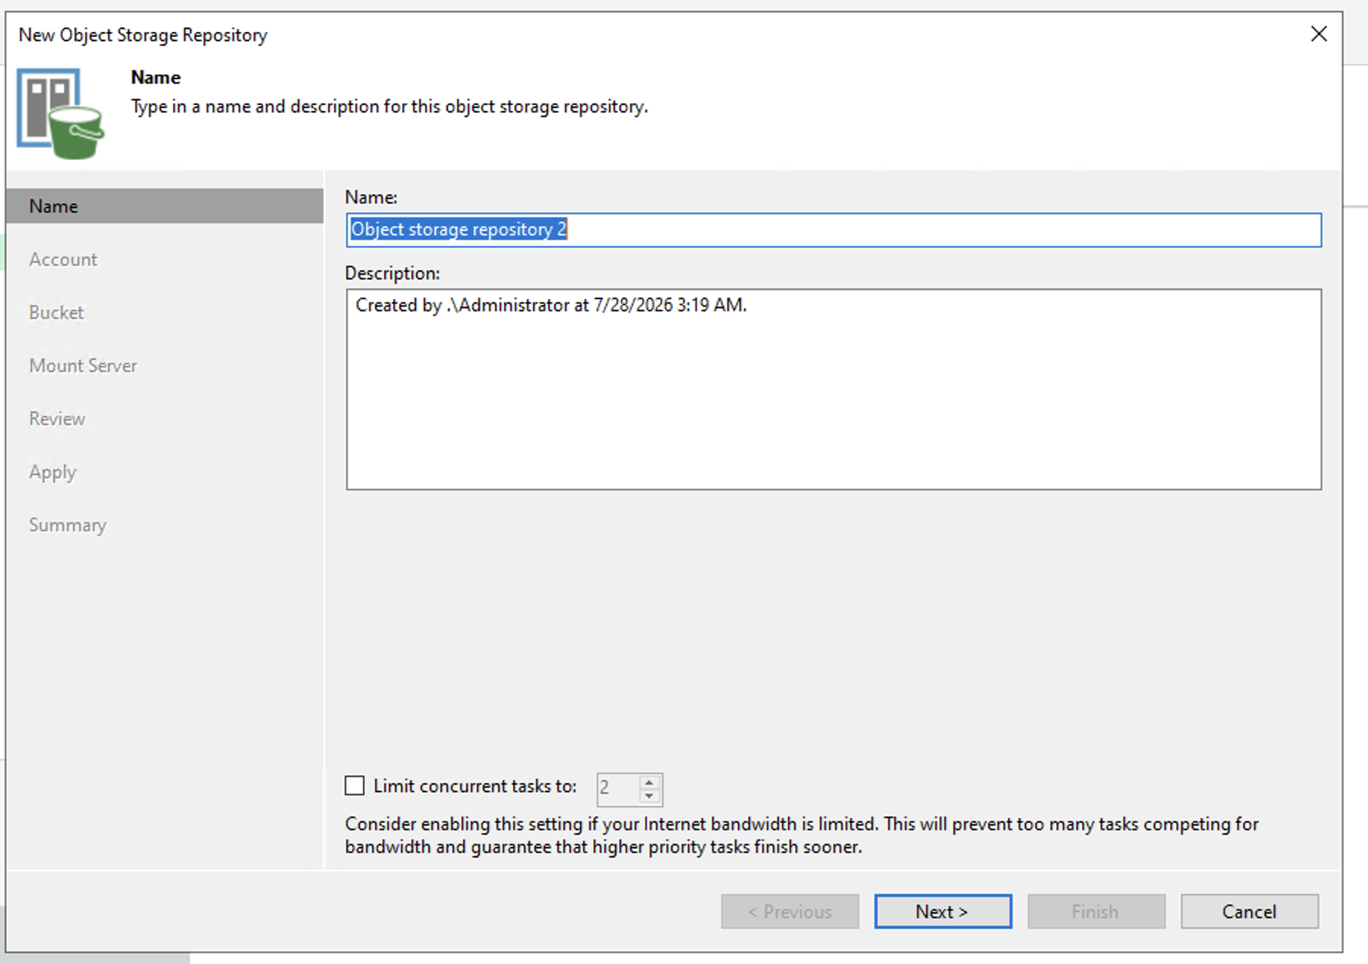This screenshot has width=1368, height=964.
Task: Go to the Mount Server step
Action: coord(83,366)
